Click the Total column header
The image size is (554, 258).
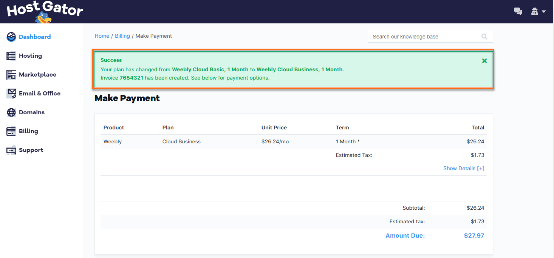[x=478, y=127]
